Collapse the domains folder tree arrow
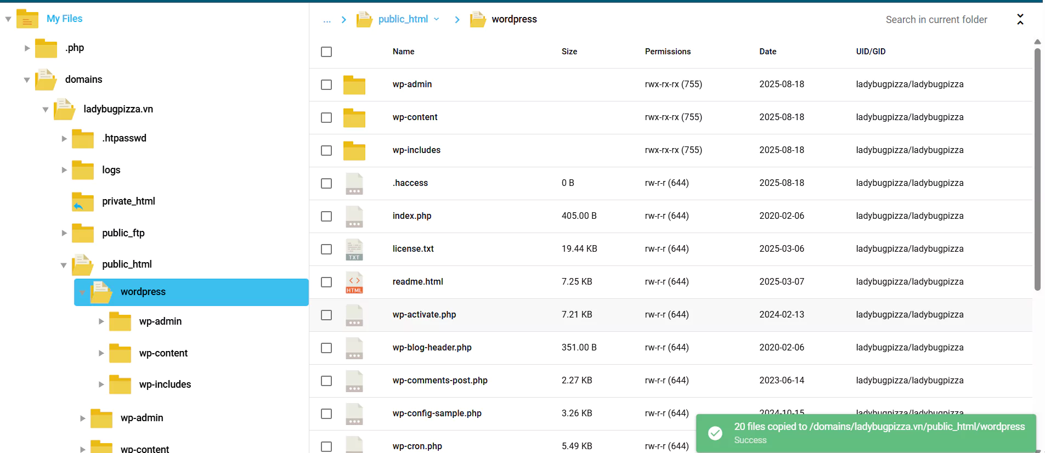 [x=27, y=80]
